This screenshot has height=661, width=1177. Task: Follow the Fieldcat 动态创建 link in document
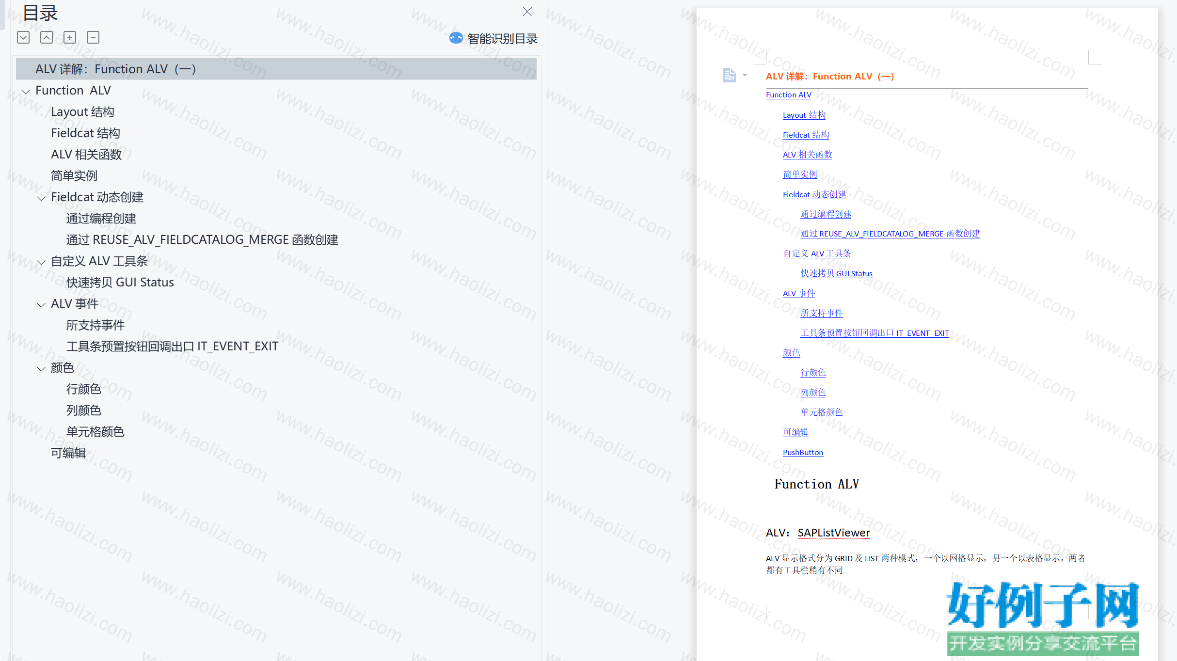coord(814,194)
